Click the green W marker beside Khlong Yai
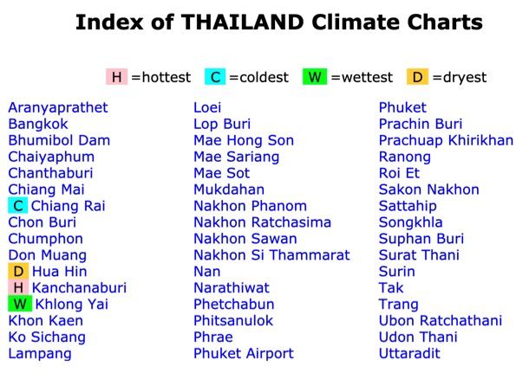 (19, 305)
